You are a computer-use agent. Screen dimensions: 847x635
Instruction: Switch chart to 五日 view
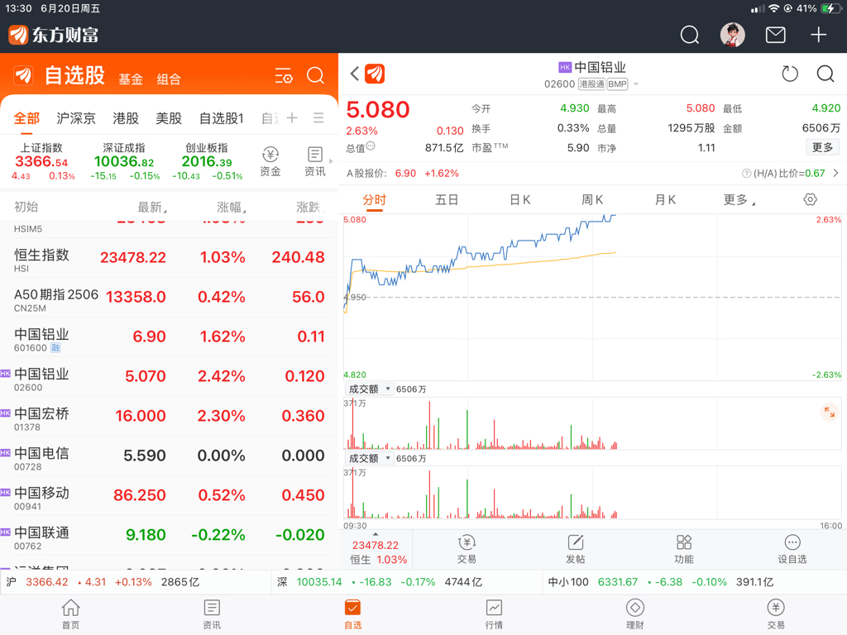coord(447,200)
